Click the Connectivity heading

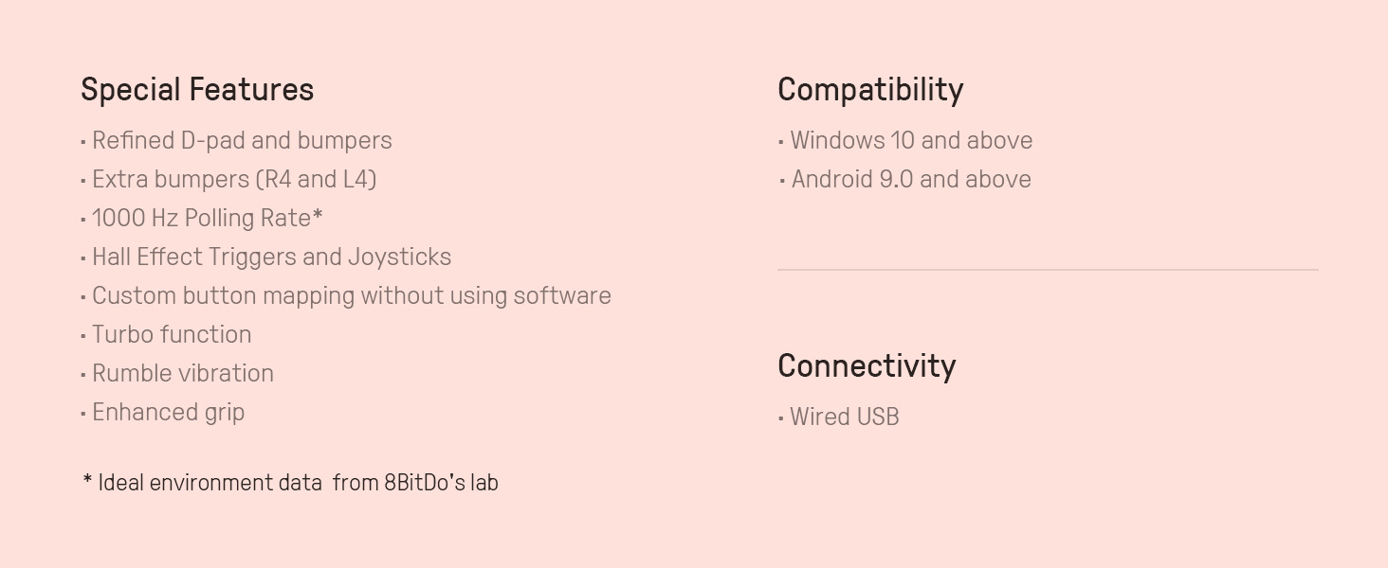[x=867, y=366]
